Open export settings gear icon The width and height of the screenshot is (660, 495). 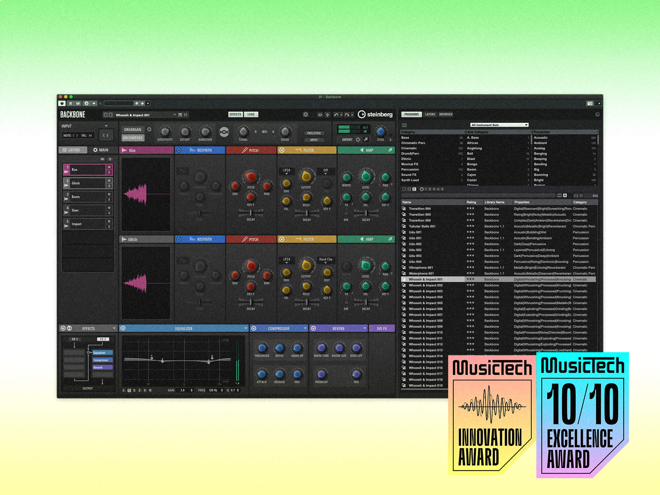(x=358, y=140)
